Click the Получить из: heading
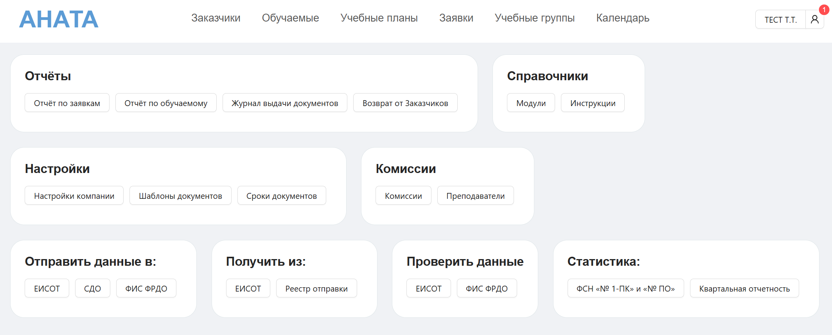This screenshot has height=335, width=832. pos(266,261)
